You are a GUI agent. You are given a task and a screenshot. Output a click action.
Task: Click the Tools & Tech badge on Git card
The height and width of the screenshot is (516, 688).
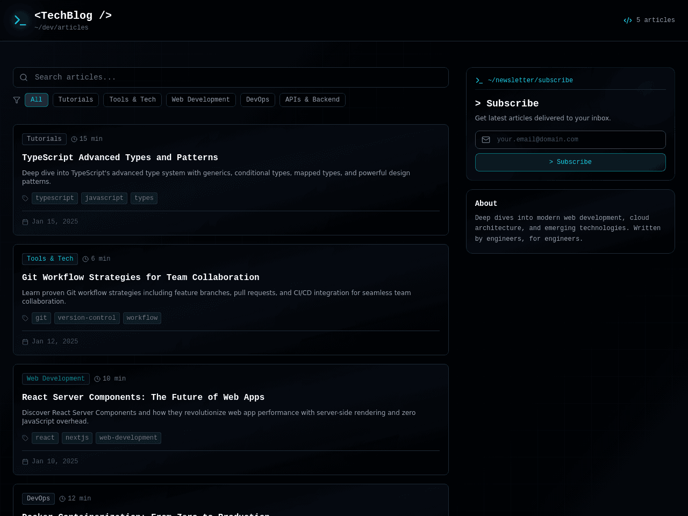point(50,259)
